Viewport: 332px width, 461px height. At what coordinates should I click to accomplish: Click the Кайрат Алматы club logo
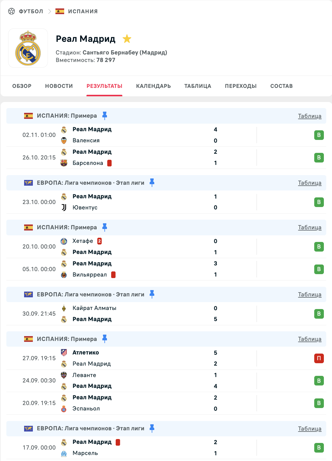pyautogui.click(x=64, y=308)
